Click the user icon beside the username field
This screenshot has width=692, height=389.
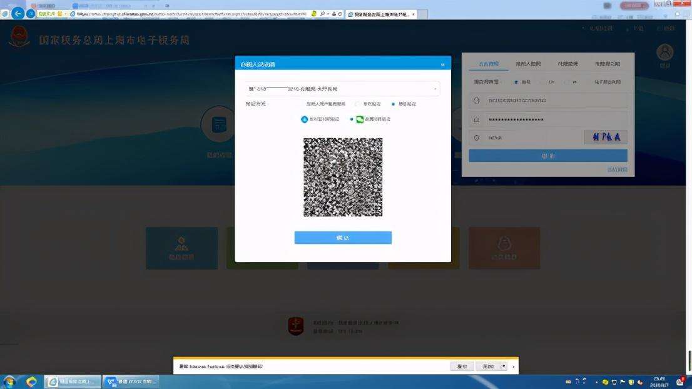(x=477, y=101)
